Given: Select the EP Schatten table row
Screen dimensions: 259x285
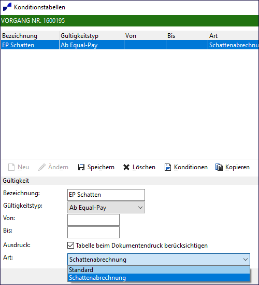Looking at the screenshot, I should tap(129, 45).
